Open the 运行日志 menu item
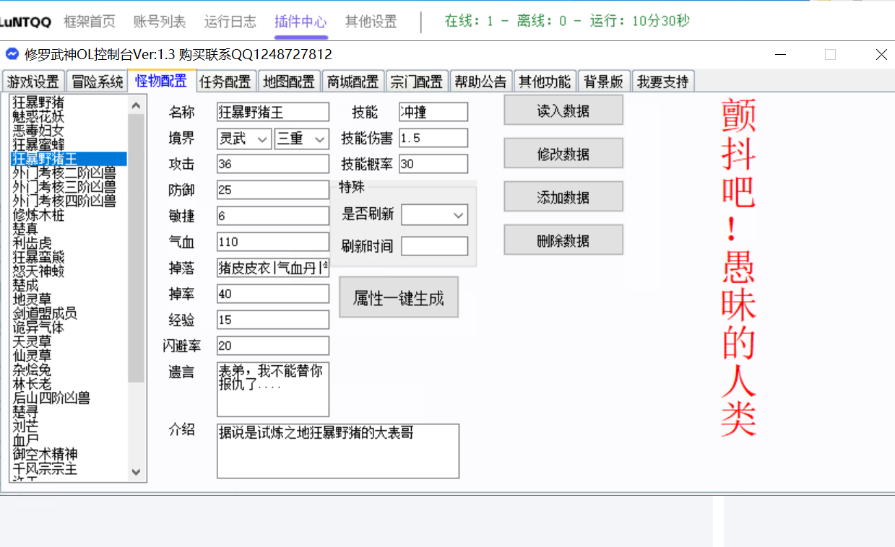The width and height of the screenshot is (895, 547). point(230,22)
